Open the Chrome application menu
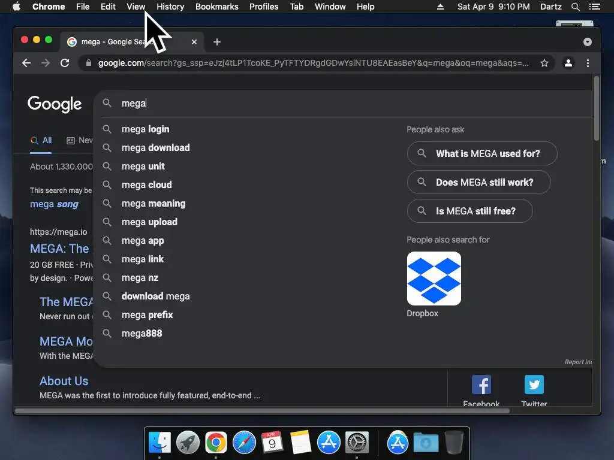This screenshot has height=460, width=614. click(49, 7)
